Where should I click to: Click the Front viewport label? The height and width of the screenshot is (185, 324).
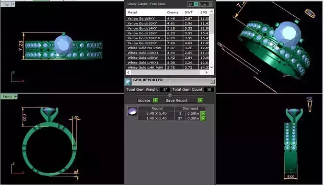coord(7,96)
